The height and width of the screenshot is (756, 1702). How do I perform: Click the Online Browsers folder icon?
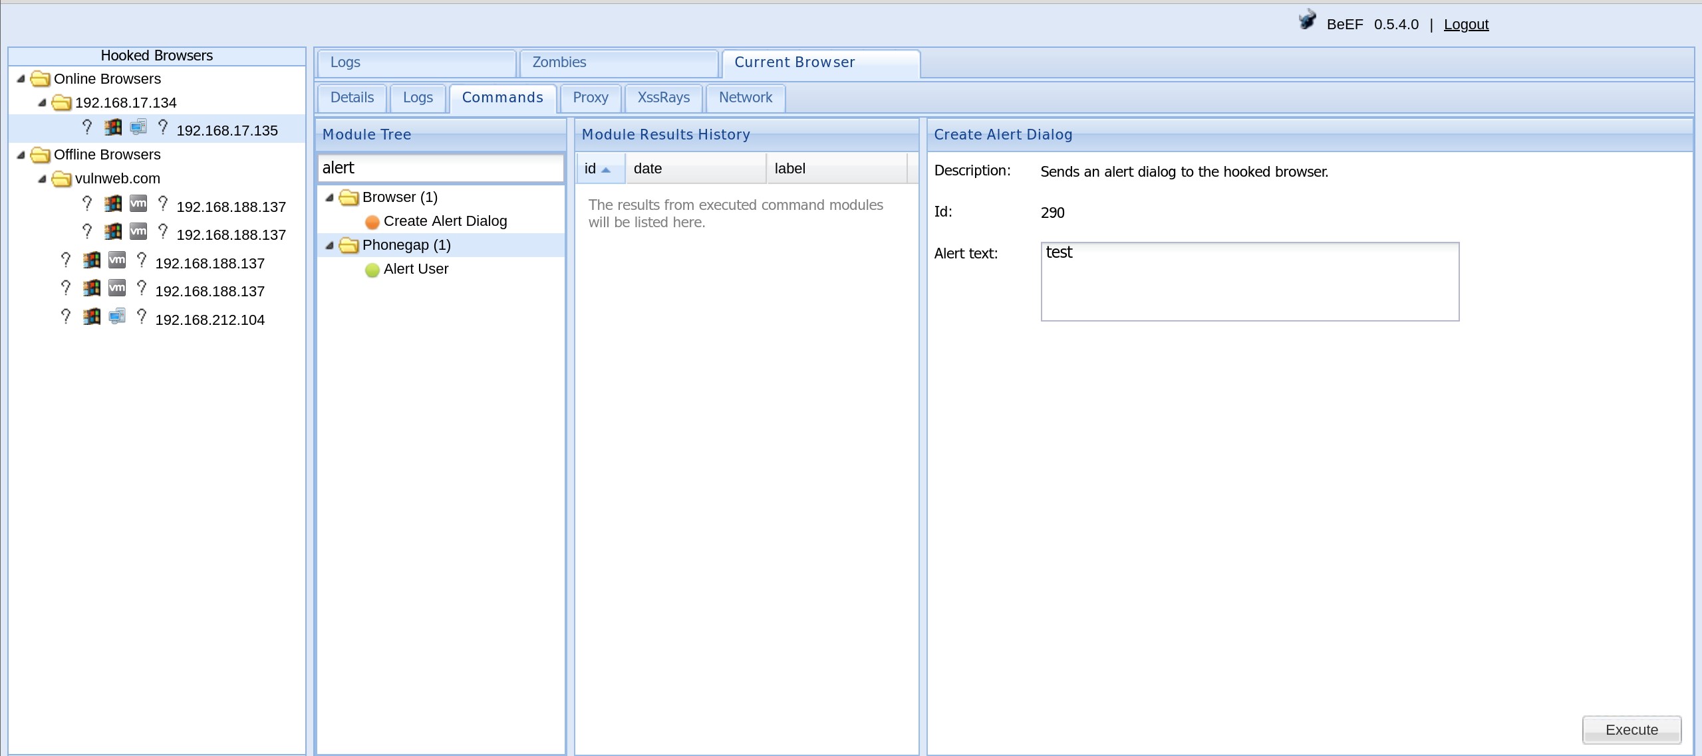click(41, 79)
